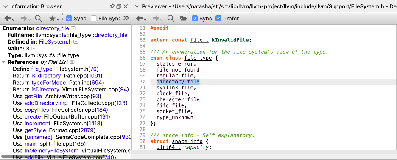Open References by Flat List dropdown
Image resolution: width=397 pixels, height=160 pixels.
[72, 62]
